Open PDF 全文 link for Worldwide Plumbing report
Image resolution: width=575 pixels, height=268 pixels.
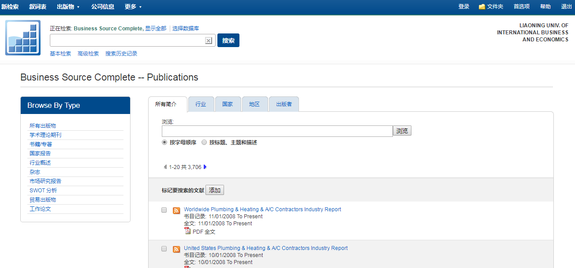coord(204,231)
